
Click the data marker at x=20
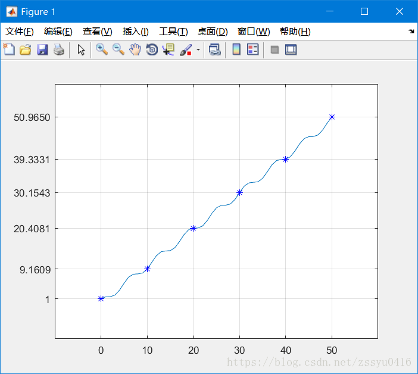[194, 228]
